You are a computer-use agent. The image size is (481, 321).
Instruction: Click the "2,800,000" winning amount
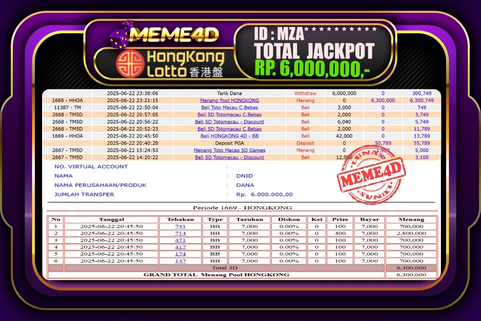pos(411,233)
